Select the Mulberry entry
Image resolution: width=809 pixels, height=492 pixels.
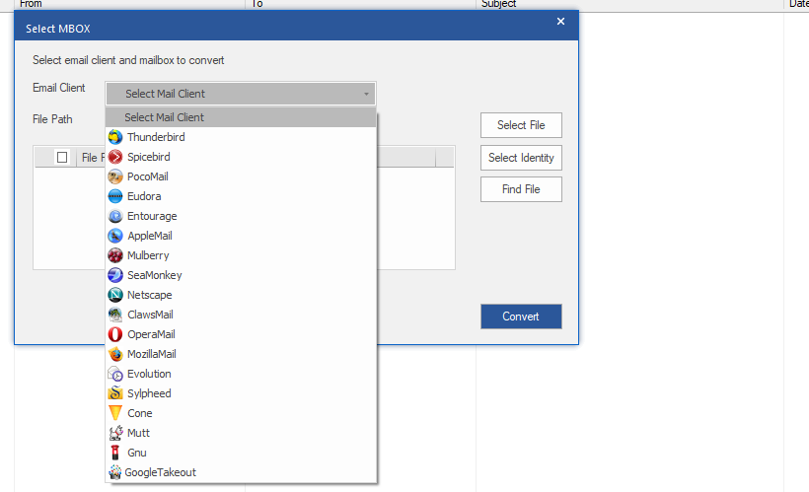coord(241,255)
